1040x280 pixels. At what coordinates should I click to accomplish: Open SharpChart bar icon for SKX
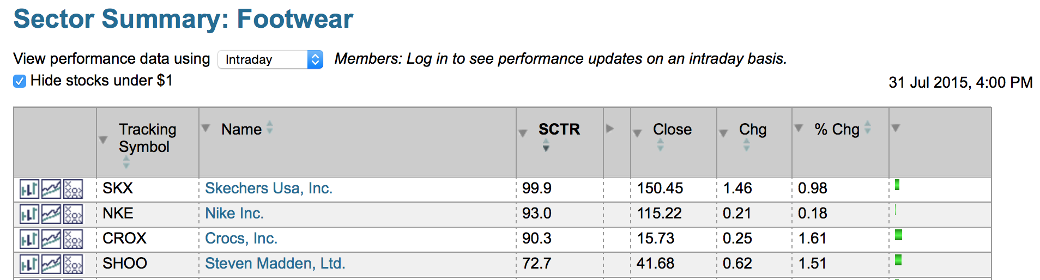point(29,189)
